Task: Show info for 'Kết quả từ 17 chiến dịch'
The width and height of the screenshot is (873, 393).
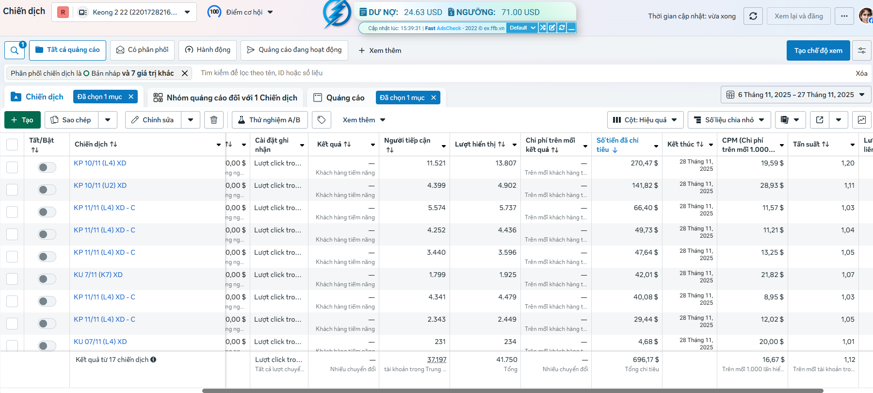Action: pos(153,360)
